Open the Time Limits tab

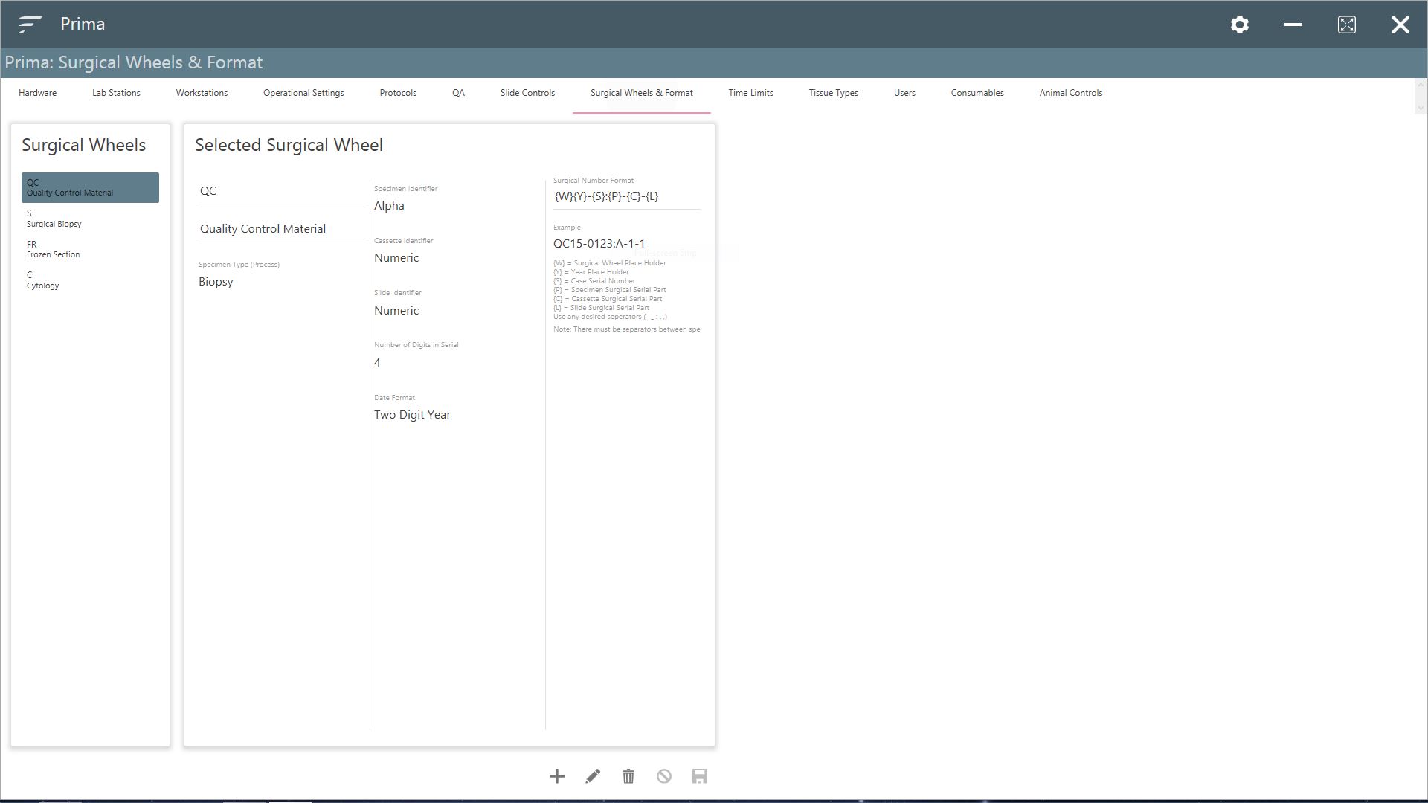[750, 93]
